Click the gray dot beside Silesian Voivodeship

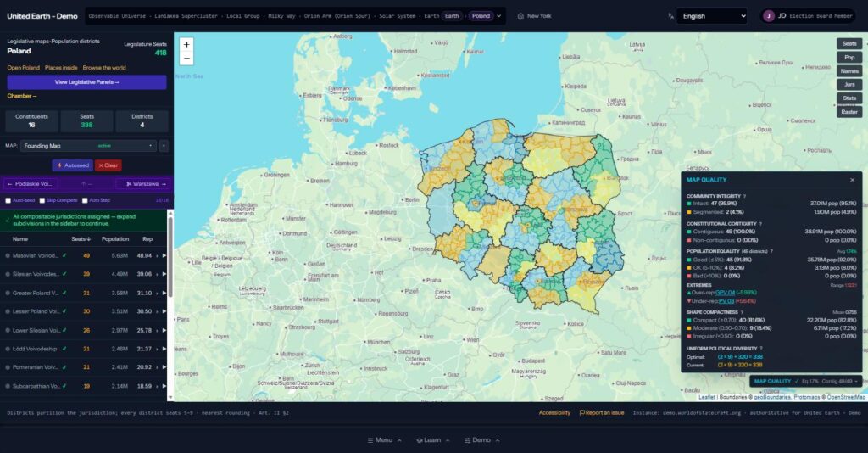point(8,274)
